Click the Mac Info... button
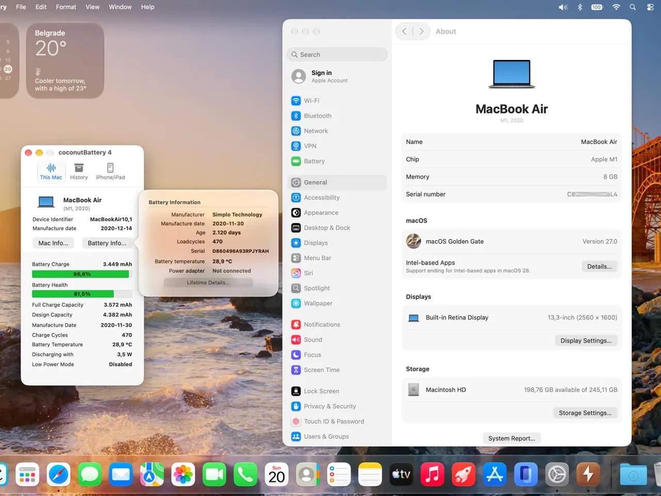 point(53,243)
